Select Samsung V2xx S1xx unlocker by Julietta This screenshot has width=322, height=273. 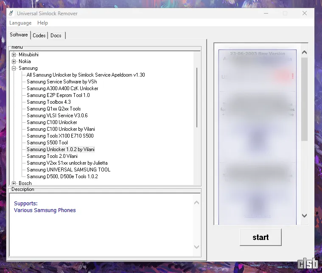tap(67, 163)
